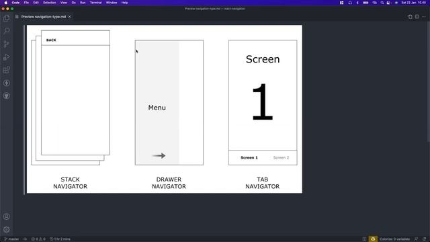Click the BACK label in stack diagram
The image size is (430, 242).
51,40
